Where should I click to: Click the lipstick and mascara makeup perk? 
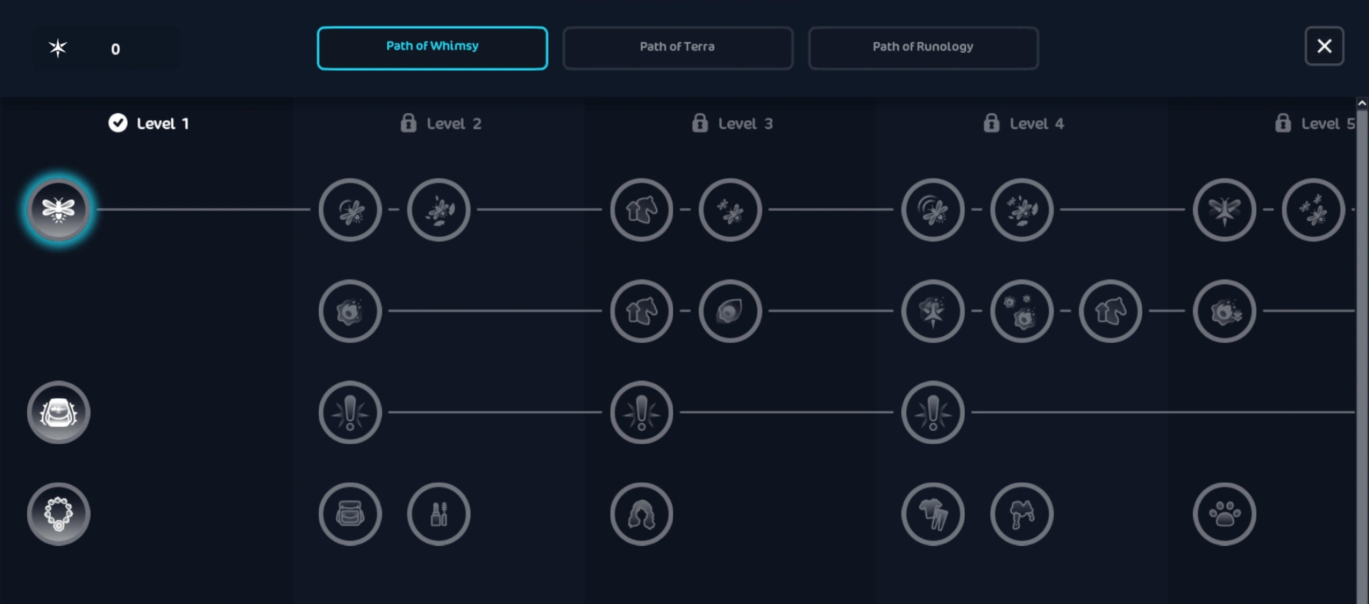pos(439,514)
